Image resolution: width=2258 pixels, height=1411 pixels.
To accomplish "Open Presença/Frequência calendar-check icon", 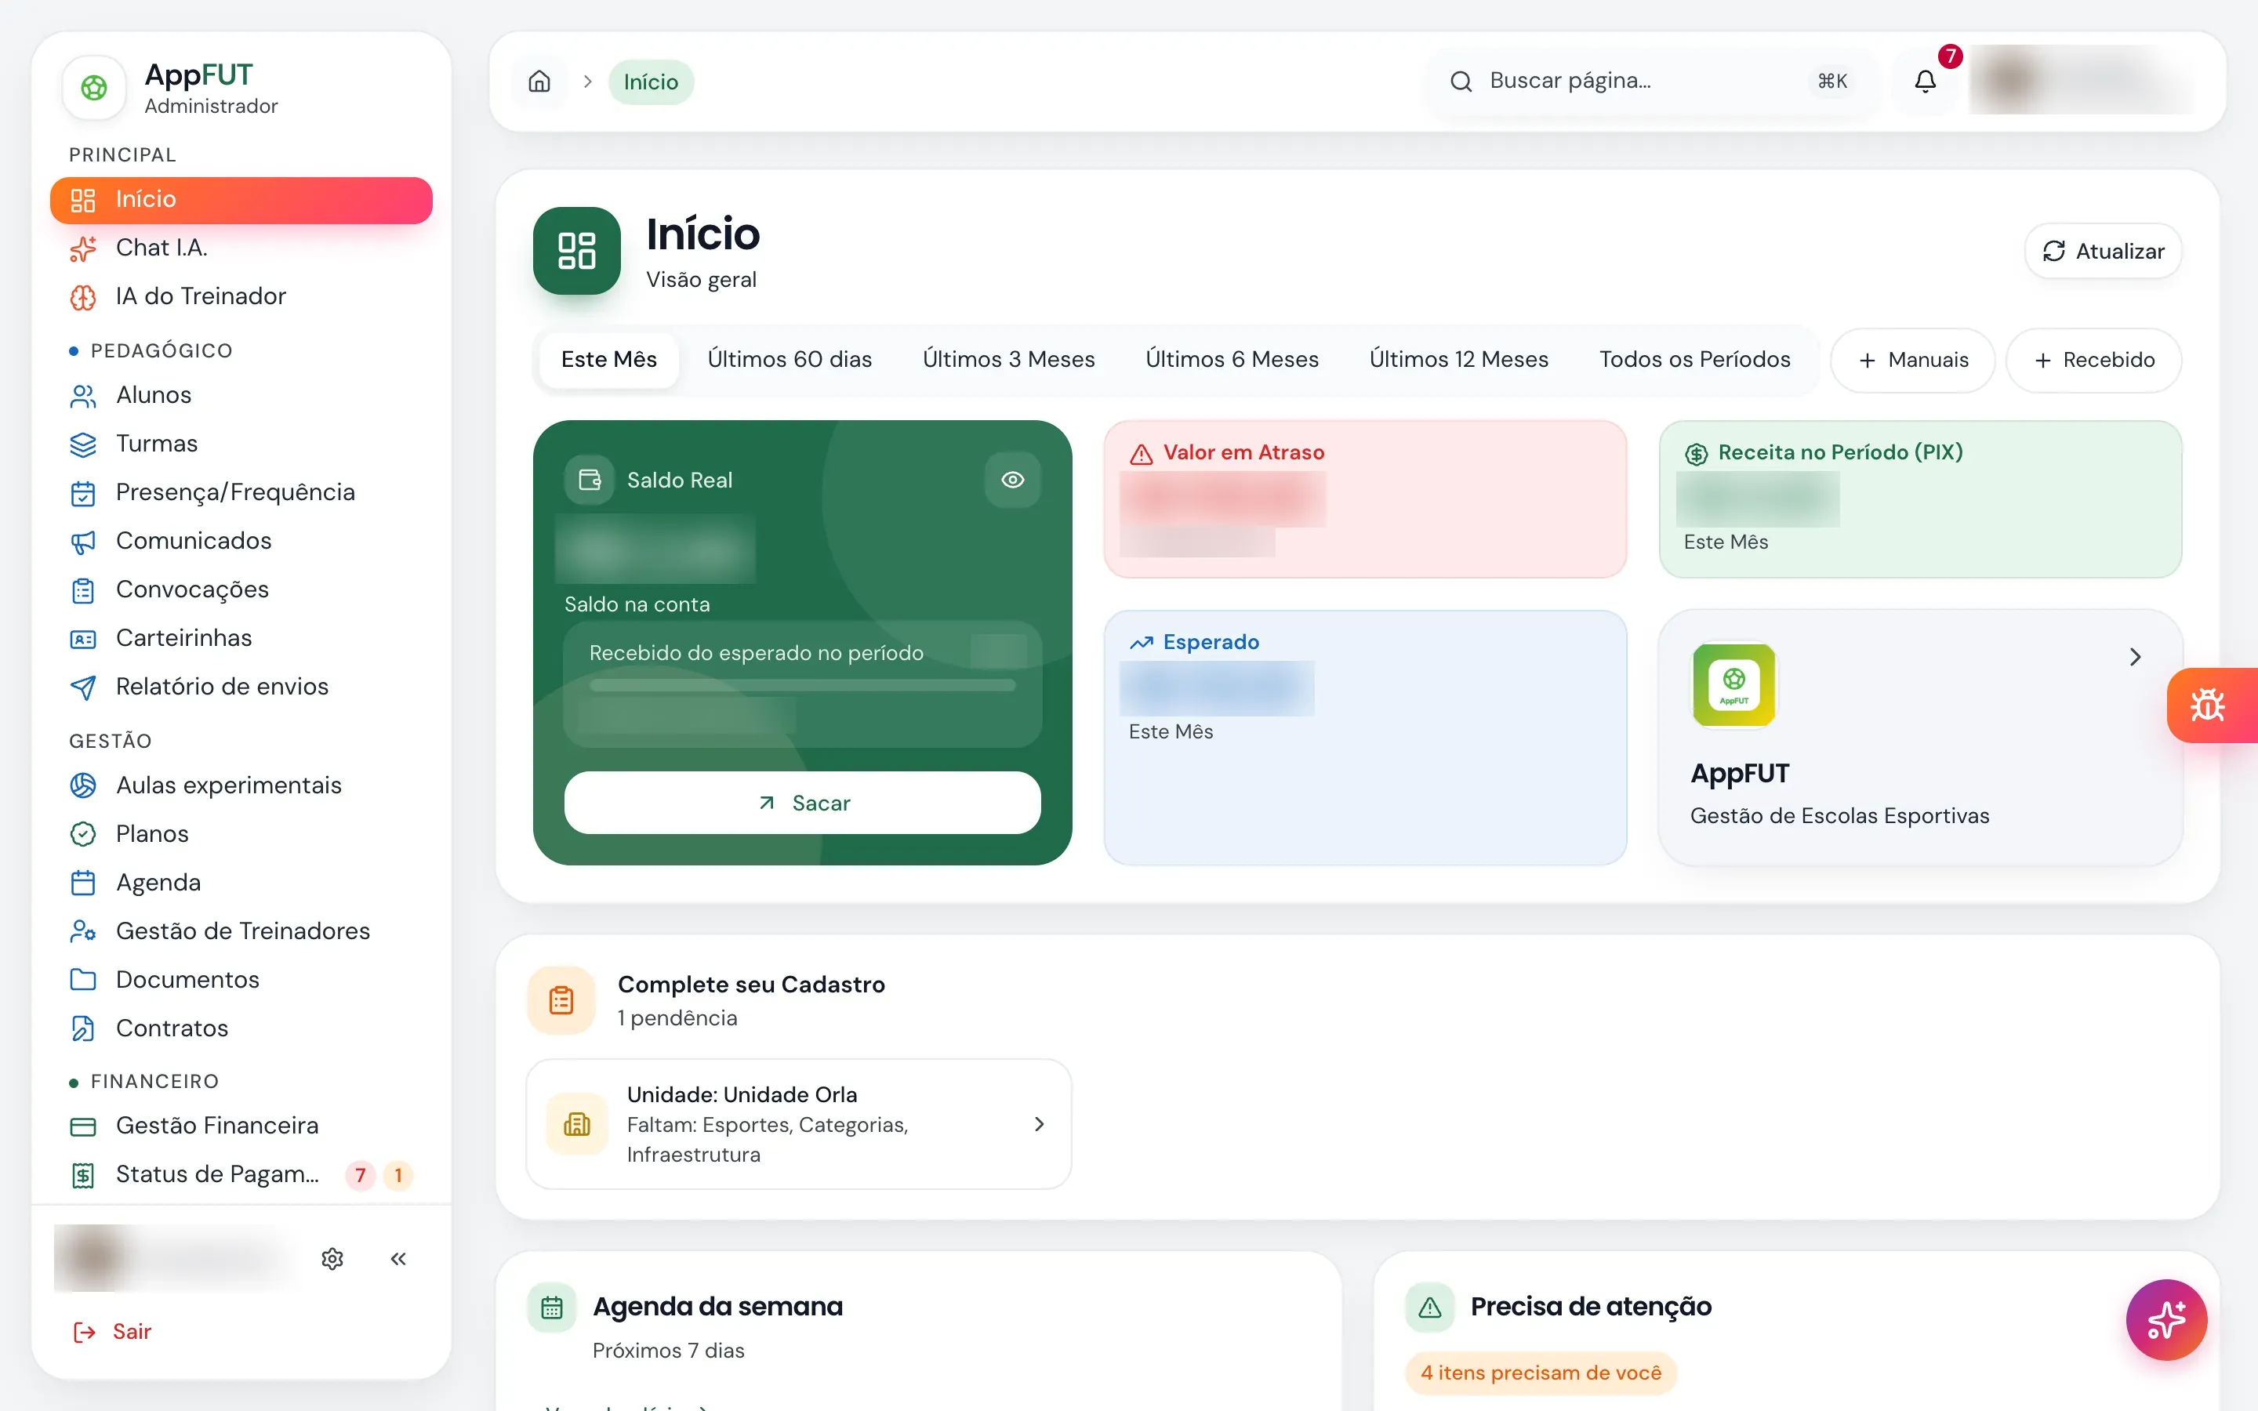I will [83, 494].
